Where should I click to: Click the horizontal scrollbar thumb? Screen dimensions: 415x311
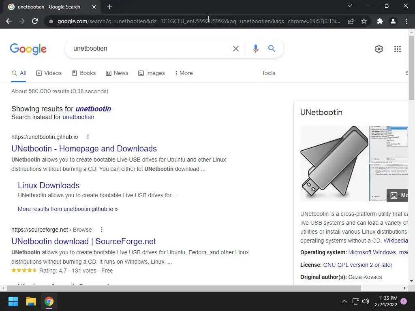pyautogui.click(x=184, y=288)
